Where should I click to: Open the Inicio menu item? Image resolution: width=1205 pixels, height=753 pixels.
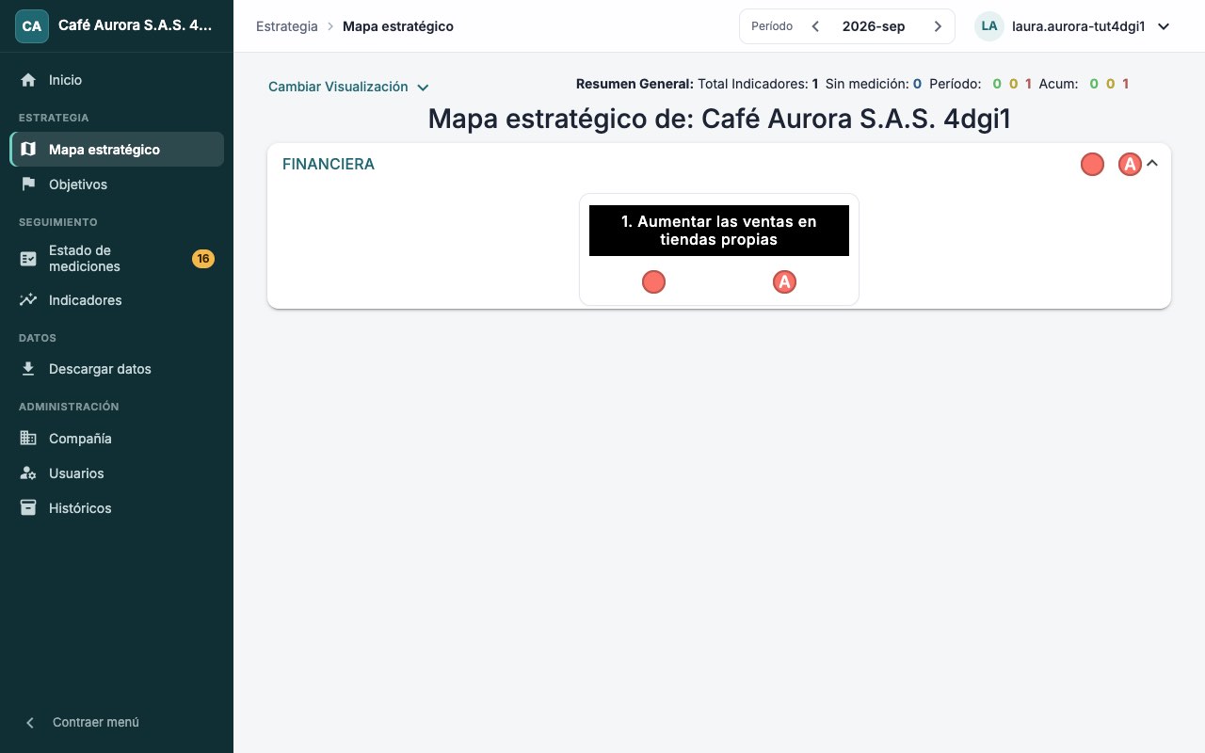click(117, 80)
